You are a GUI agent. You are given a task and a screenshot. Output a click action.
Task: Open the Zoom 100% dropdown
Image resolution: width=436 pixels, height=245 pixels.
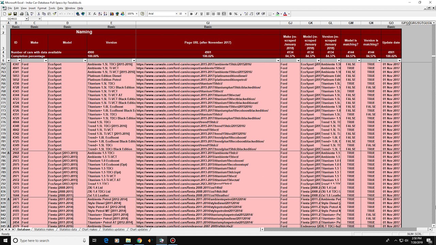[x=137, y=14]
